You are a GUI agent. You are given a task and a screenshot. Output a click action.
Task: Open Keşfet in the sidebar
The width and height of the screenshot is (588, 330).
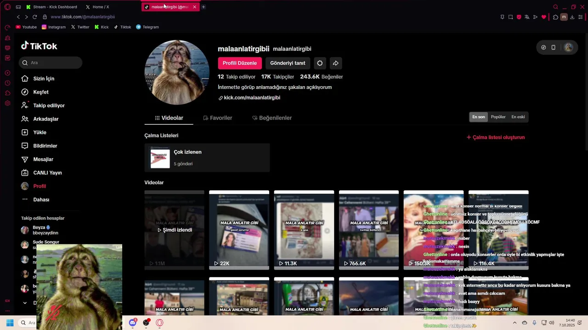point(35,92)
